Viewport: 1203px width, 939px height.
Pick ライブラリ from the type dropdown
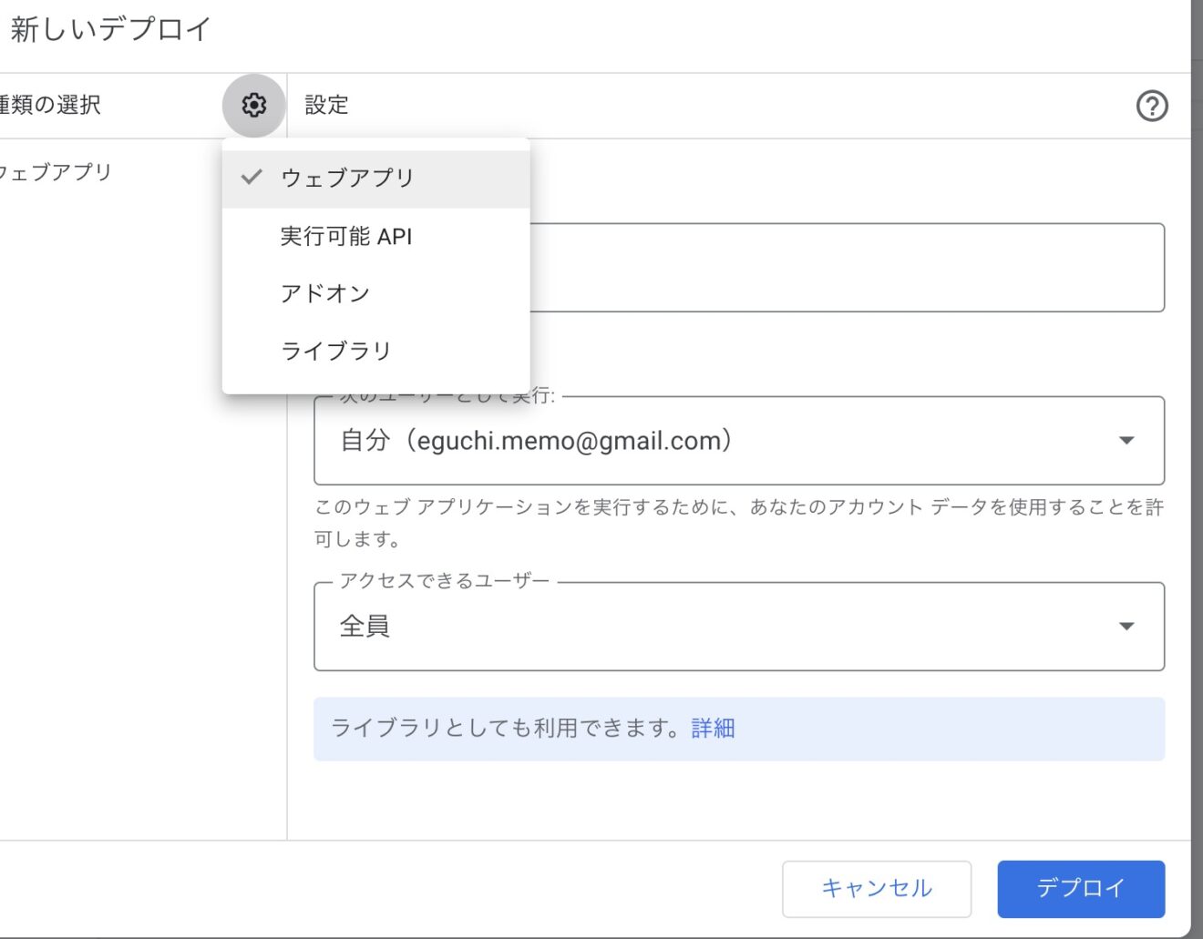click(335, 350)
